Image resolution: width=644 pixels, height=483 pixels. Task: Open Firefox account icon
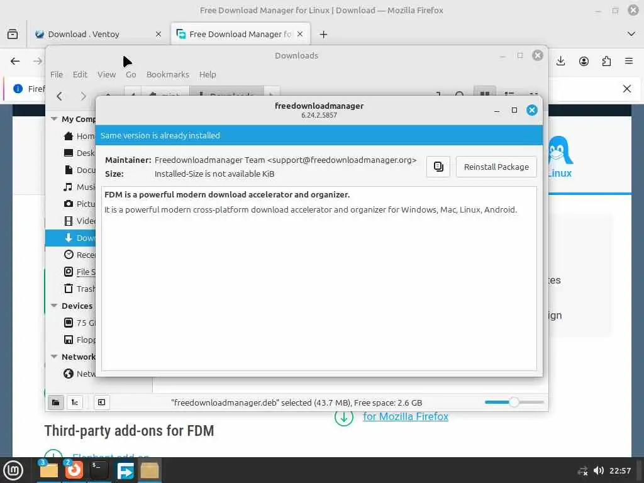(x=584, y=61)
